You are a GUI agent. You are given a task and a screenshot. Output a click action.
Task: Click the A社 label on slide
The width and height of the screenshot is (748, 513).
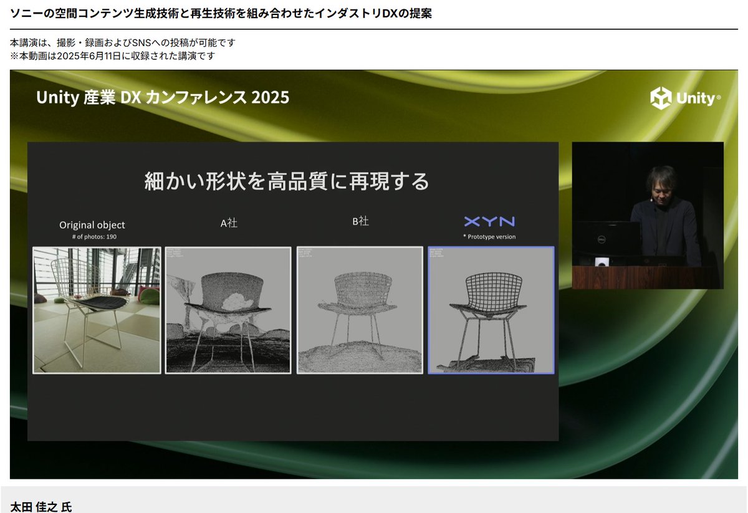click(x=229, y=223)
